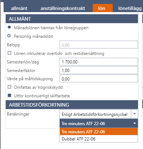The height and width of the screenshot is (149, 143).
Task: Choose Personlig månadslön radio option
Action: pyautogui.click(x=9, y=36)
